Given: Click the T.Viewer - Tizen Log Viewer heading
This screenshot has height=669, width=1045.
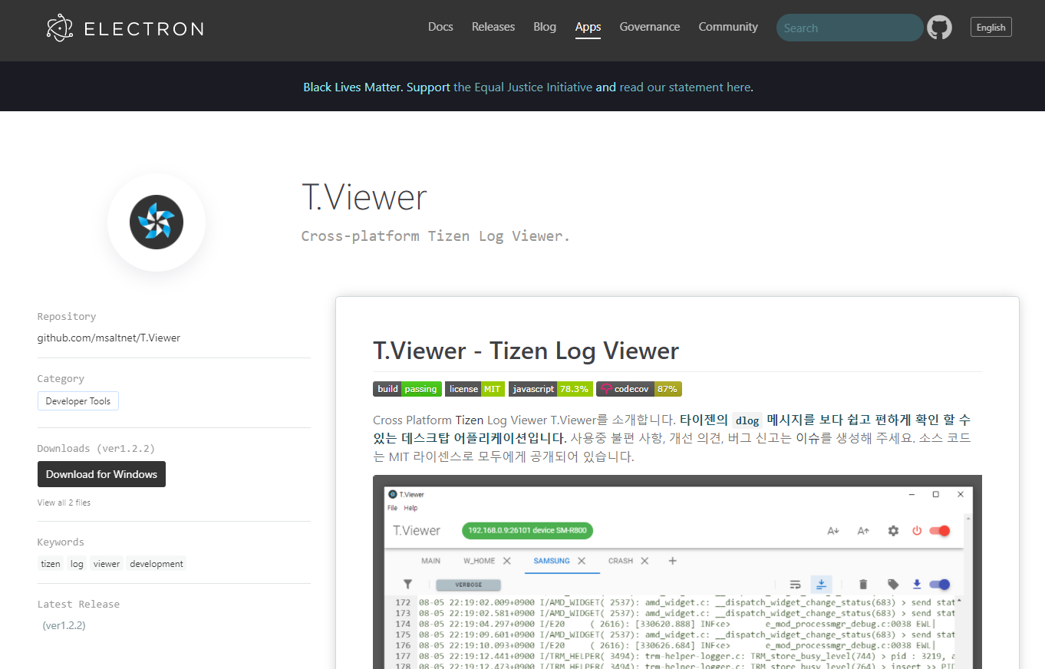Looking at the screenshot, I should pos(526,351).
